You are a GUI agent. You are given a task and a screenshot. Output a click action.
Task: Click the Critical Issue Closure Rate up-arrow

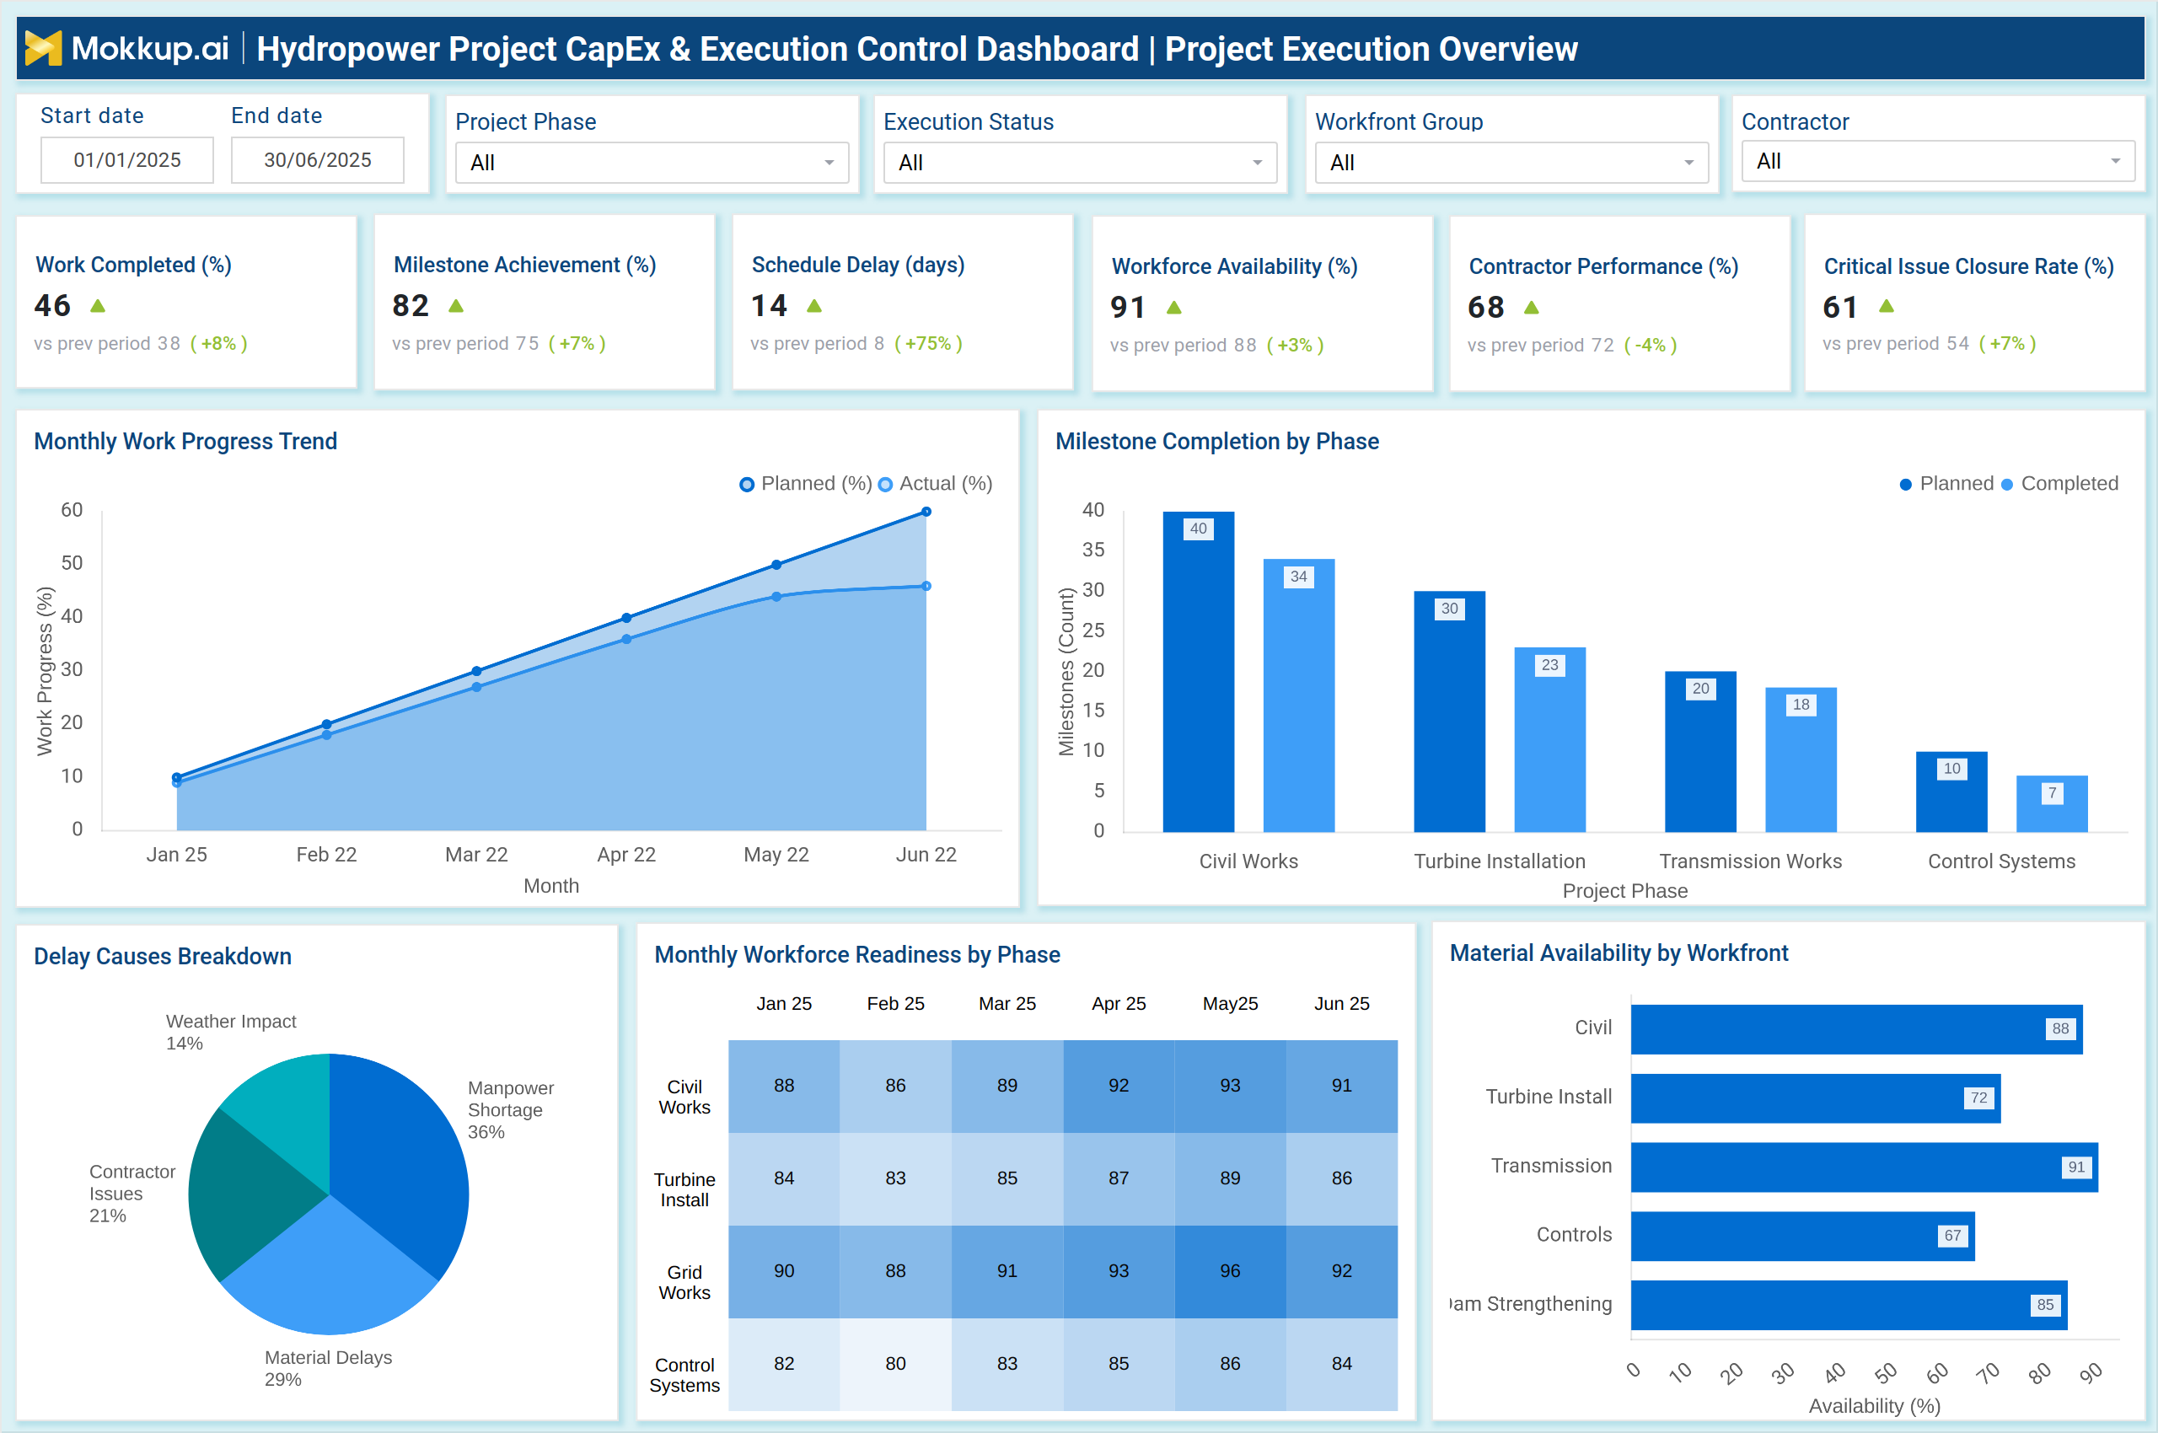pos(1887,306)
